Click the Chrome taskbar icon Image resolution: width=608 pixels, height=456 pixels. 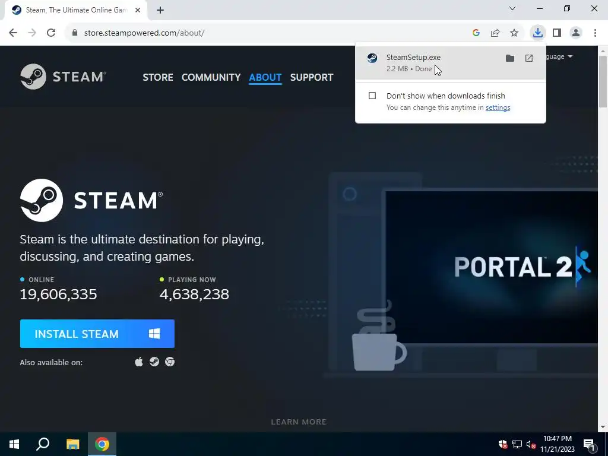(102, 444)
